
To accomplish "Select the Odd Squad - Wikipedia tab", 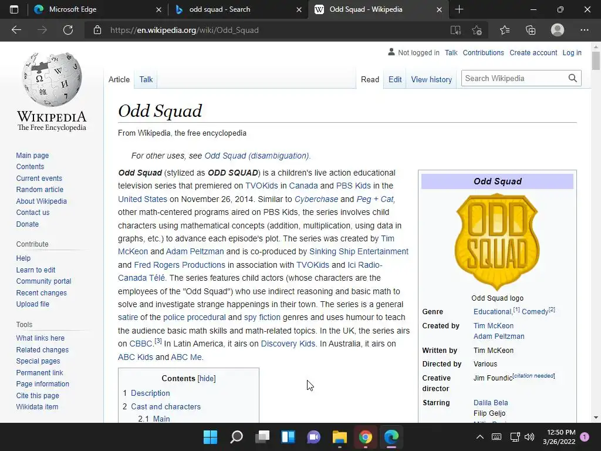I will click(x=379, y=9).
